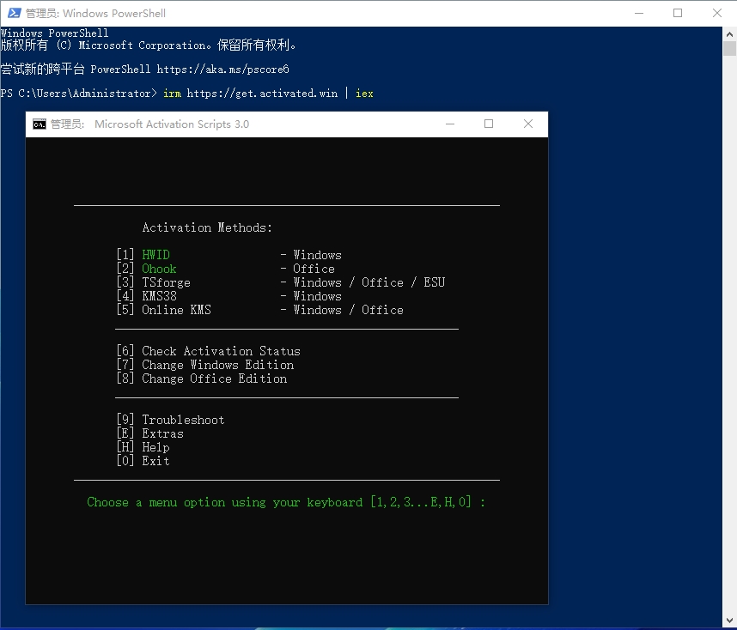This screenshot has height=630, width=737.
Task: Click the Microsoft Activation Scripts 3.0 title
Action: click(172, 124)
